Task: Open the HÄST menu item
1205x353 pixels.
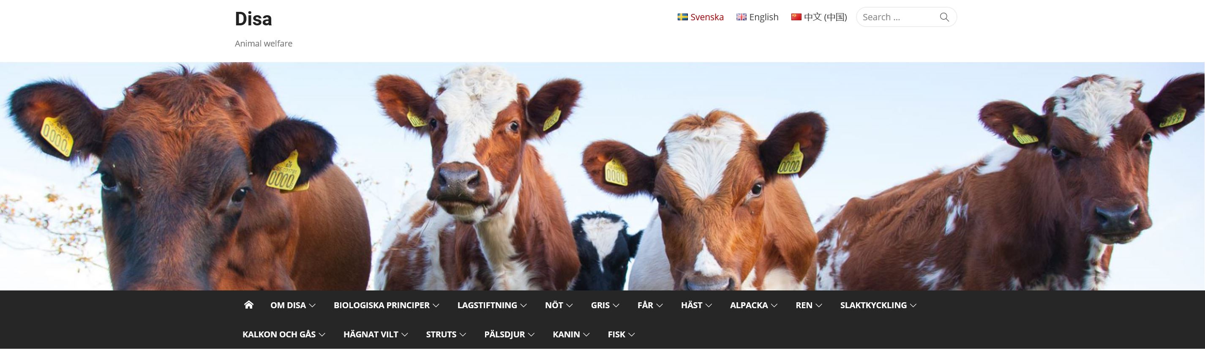Action: pos(691,305)
